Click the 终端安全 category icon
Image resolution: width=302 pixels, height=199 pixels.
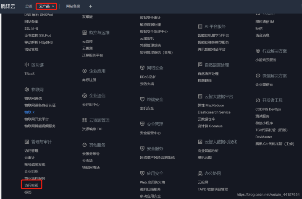142,99
